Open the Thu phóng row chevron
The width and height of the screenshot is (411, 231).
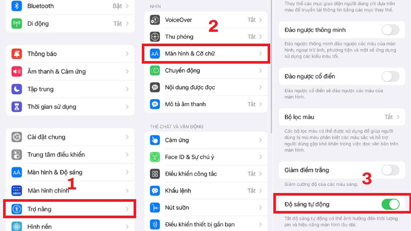coord(260,36)
